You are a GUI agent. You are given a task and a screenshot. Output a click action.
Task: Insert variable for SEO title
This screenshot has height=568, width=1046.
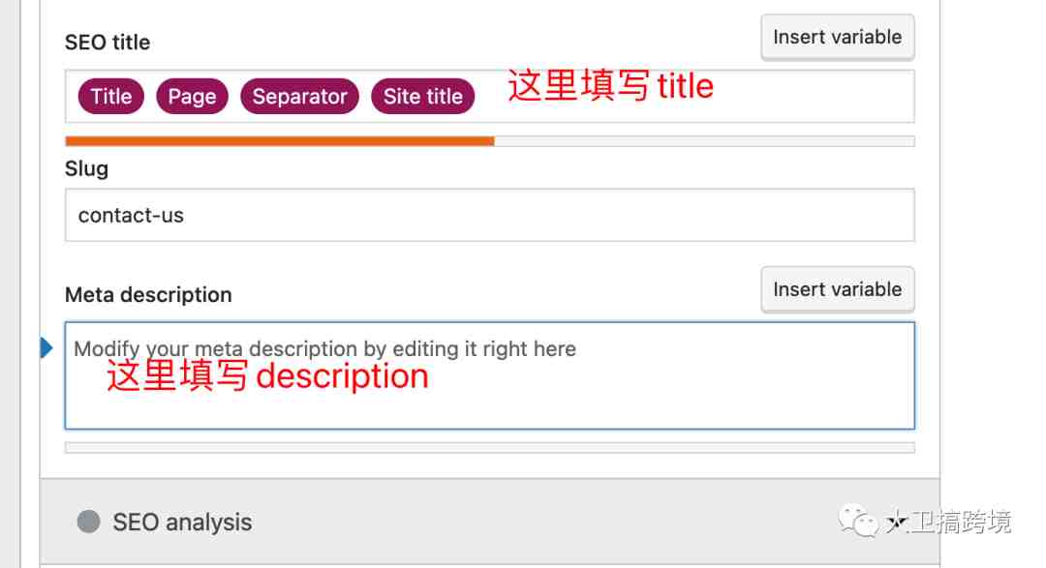point(837,38)
